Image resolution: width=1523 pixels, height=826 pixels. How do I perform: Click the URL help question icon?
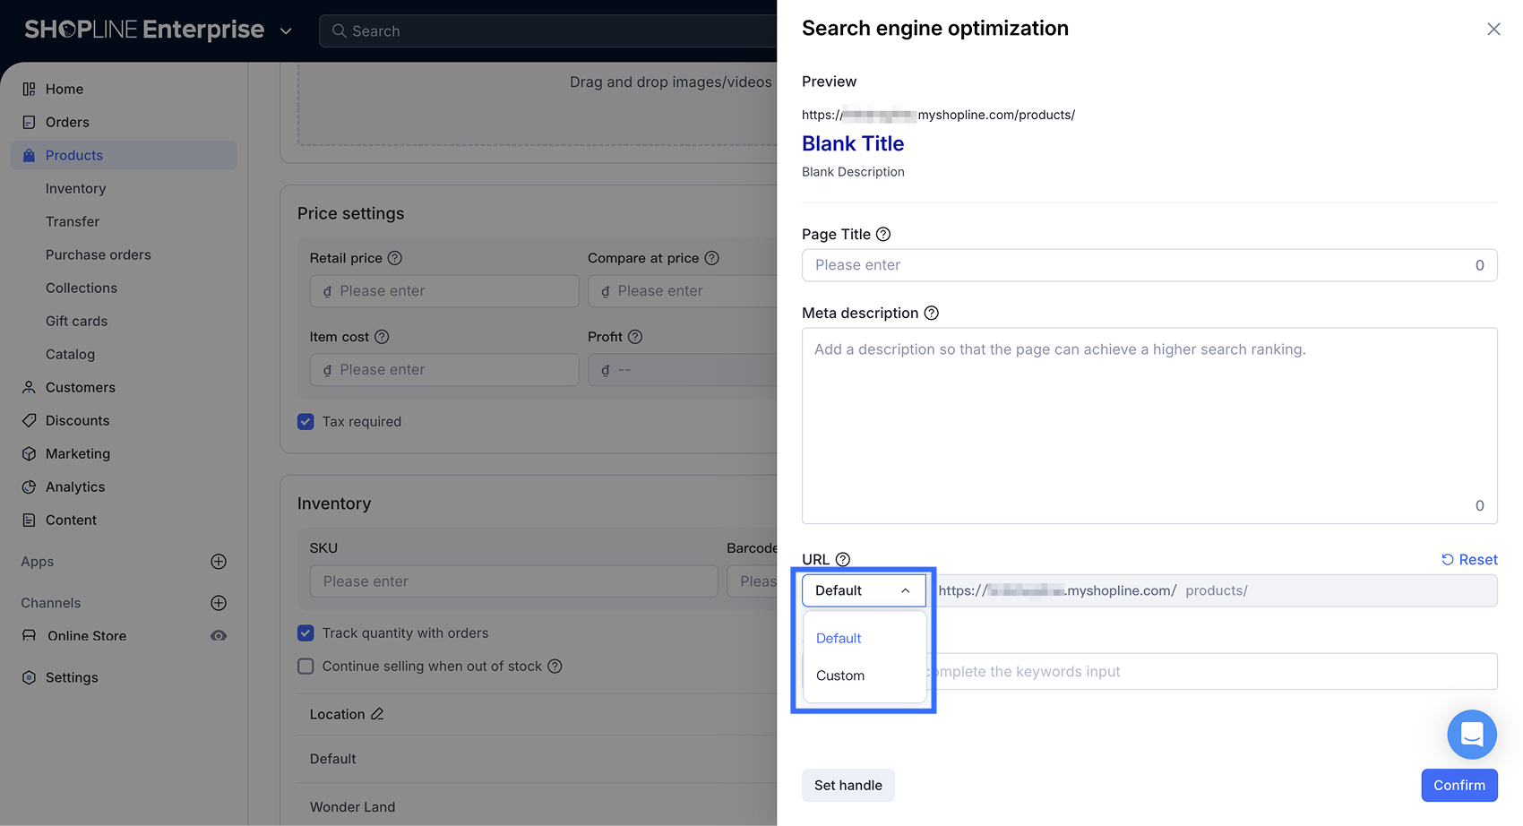(x=843, y=560)
